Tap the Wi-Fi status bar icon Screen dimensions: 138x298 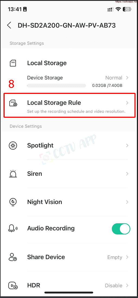pos(118,9)
